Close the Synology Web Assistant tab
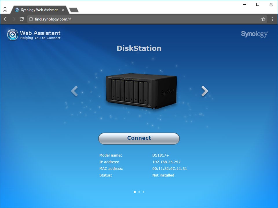The height and width of the screenshot is (208, 278). point(63,10)
